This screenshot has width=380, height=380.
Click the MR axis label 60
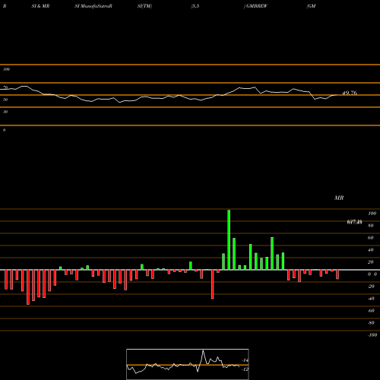tap(371, 238)
